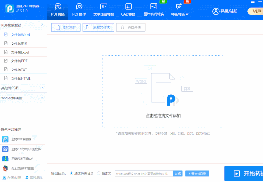Click the 文字语音转换 waveform icon
The height and width of the screenshot is (182, 263).
coord(104,7)
